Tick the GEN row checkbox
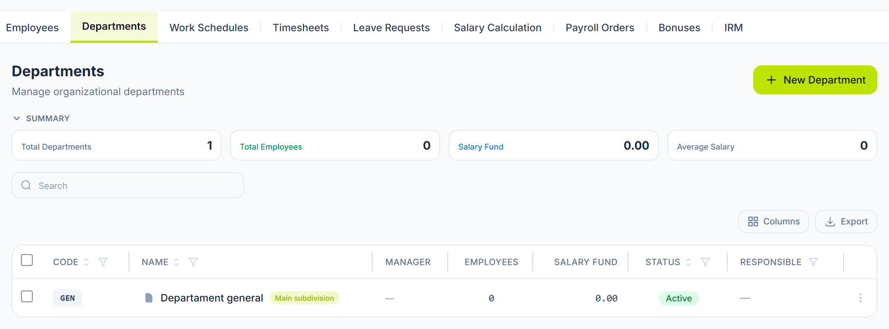Viewport: 889px width, 329px height. (x=27, y=296)
